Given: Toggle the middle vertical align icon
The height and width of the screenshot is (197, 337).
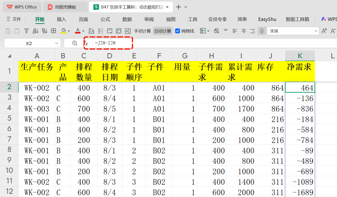Looking at the screenshot, I should click(262, 31).
